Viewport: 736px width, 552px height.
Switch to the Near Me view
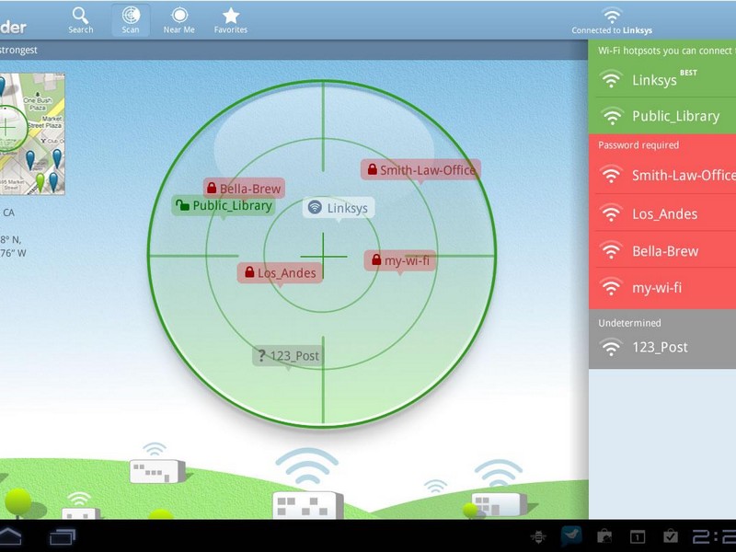click(179, 20)
